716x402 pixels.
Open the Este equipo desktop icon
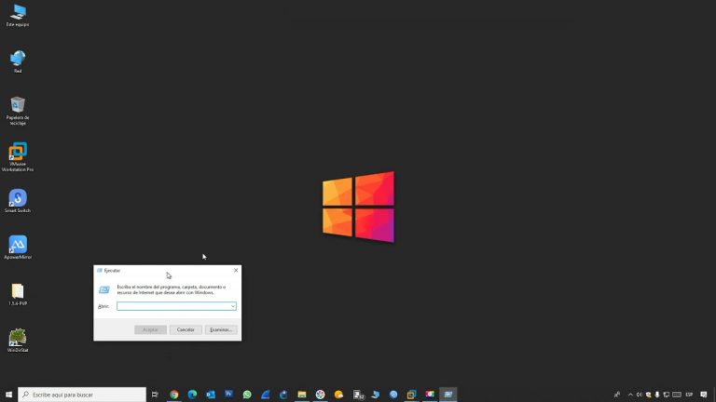click(18, 15)
